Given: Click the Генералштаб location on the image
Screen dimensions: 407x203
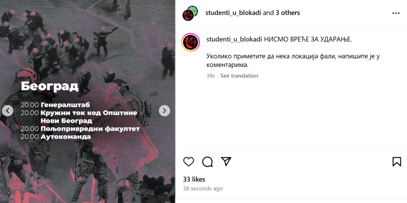Looking at the screenshot, I should (66, 105).
